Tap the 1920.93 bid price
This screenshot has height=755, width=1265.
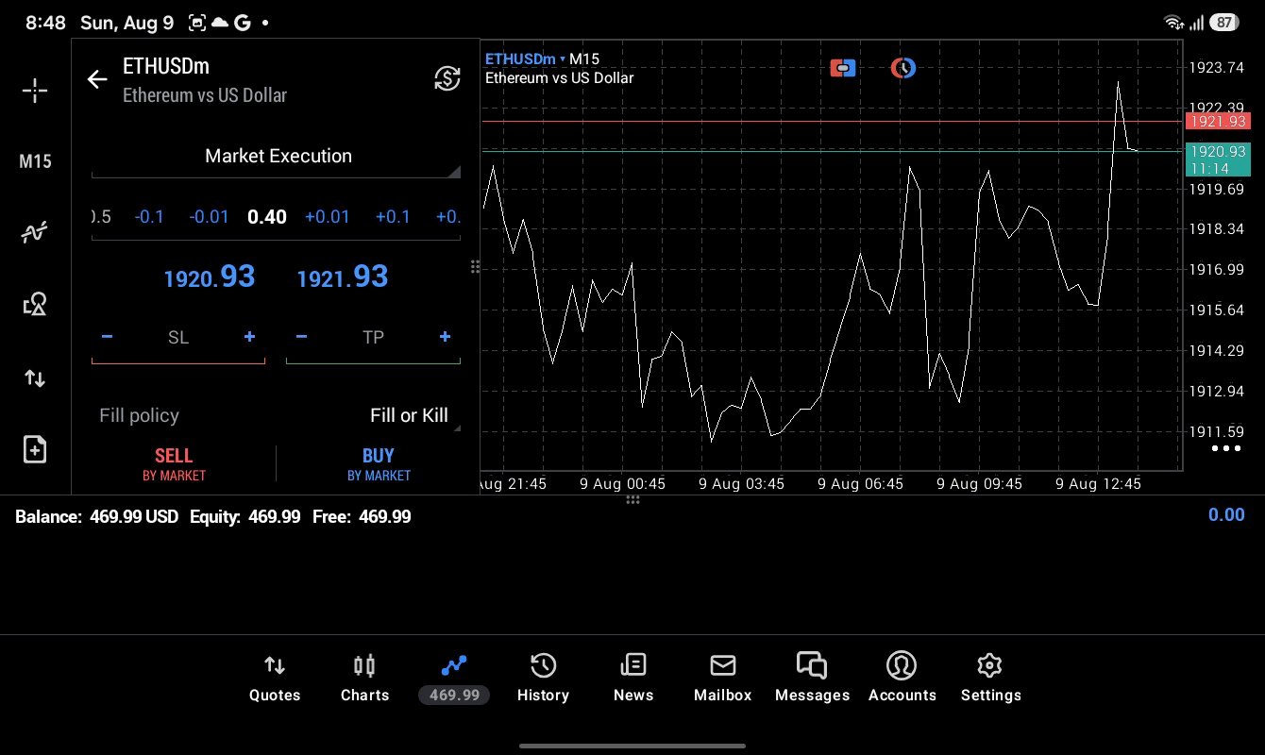pos(210,277)
